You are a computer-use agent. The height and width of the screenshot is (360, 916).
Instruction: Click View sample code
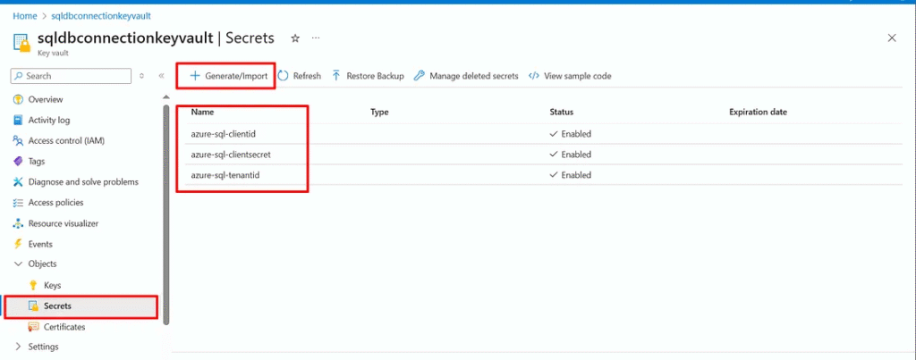(x=570, y=76)
